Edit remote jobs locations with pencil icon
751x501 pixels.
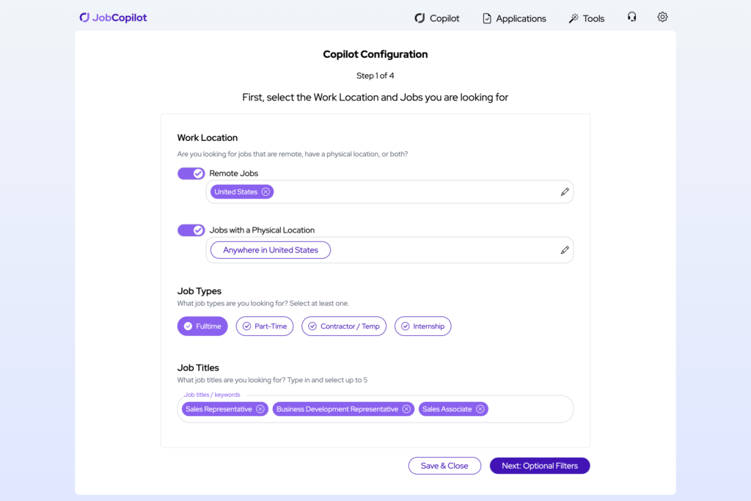565,191
